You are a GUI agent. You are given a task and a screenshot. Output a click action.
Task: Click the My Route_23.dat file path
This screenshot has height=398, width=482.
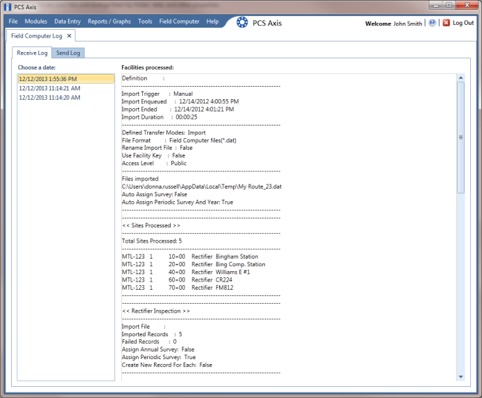pos(202,187)
